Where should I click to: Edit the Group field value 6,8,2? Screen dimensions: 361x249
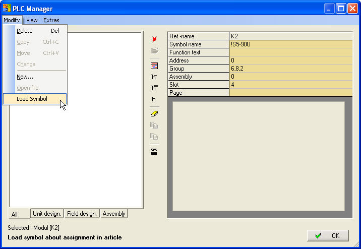click(x=291, y=69)
